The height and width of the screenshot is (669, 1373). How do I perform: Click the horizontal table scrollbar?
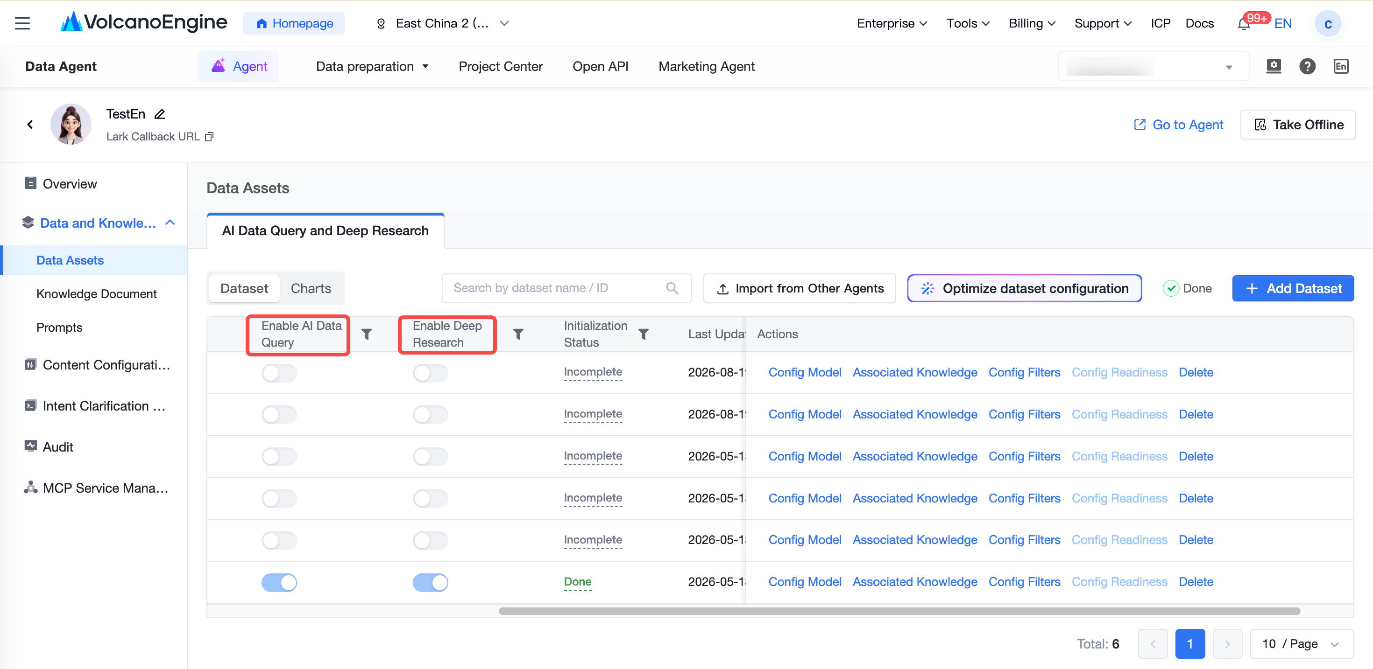tap(899, 611)
